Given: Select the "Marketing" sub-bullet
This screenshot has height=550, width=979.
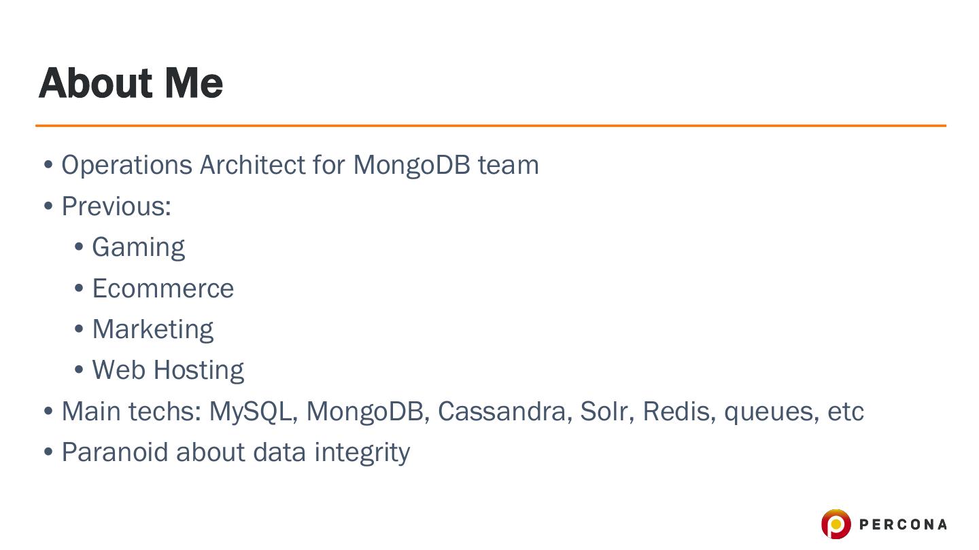Looking at the screenshot, I should pos(152,329).
